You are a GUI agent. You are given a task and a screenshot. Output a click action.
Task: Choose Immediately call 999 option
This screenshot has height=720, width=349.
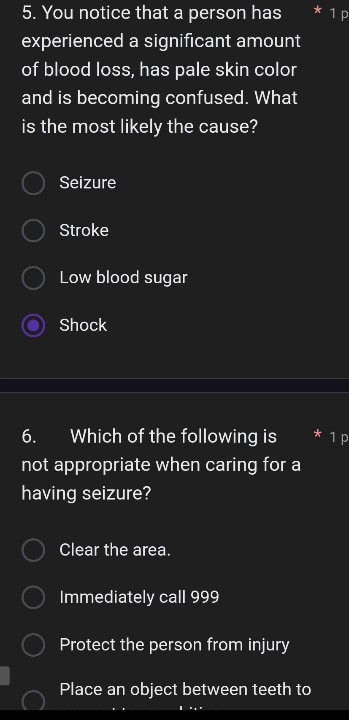tap(33, 597)
